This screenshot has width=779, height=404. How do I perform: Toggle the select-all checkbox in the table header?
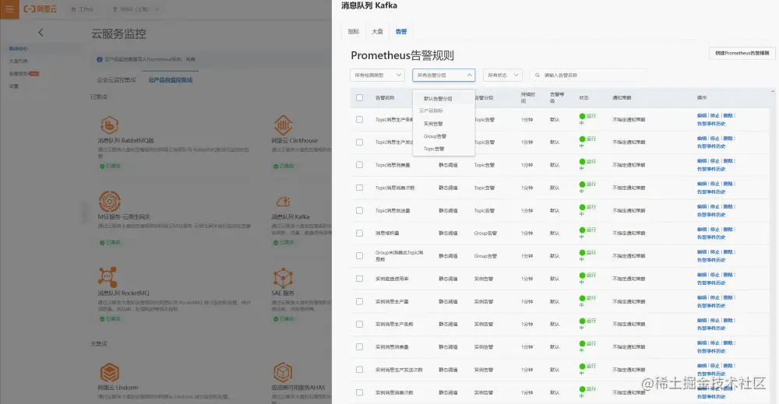click(x=359, y=98)
